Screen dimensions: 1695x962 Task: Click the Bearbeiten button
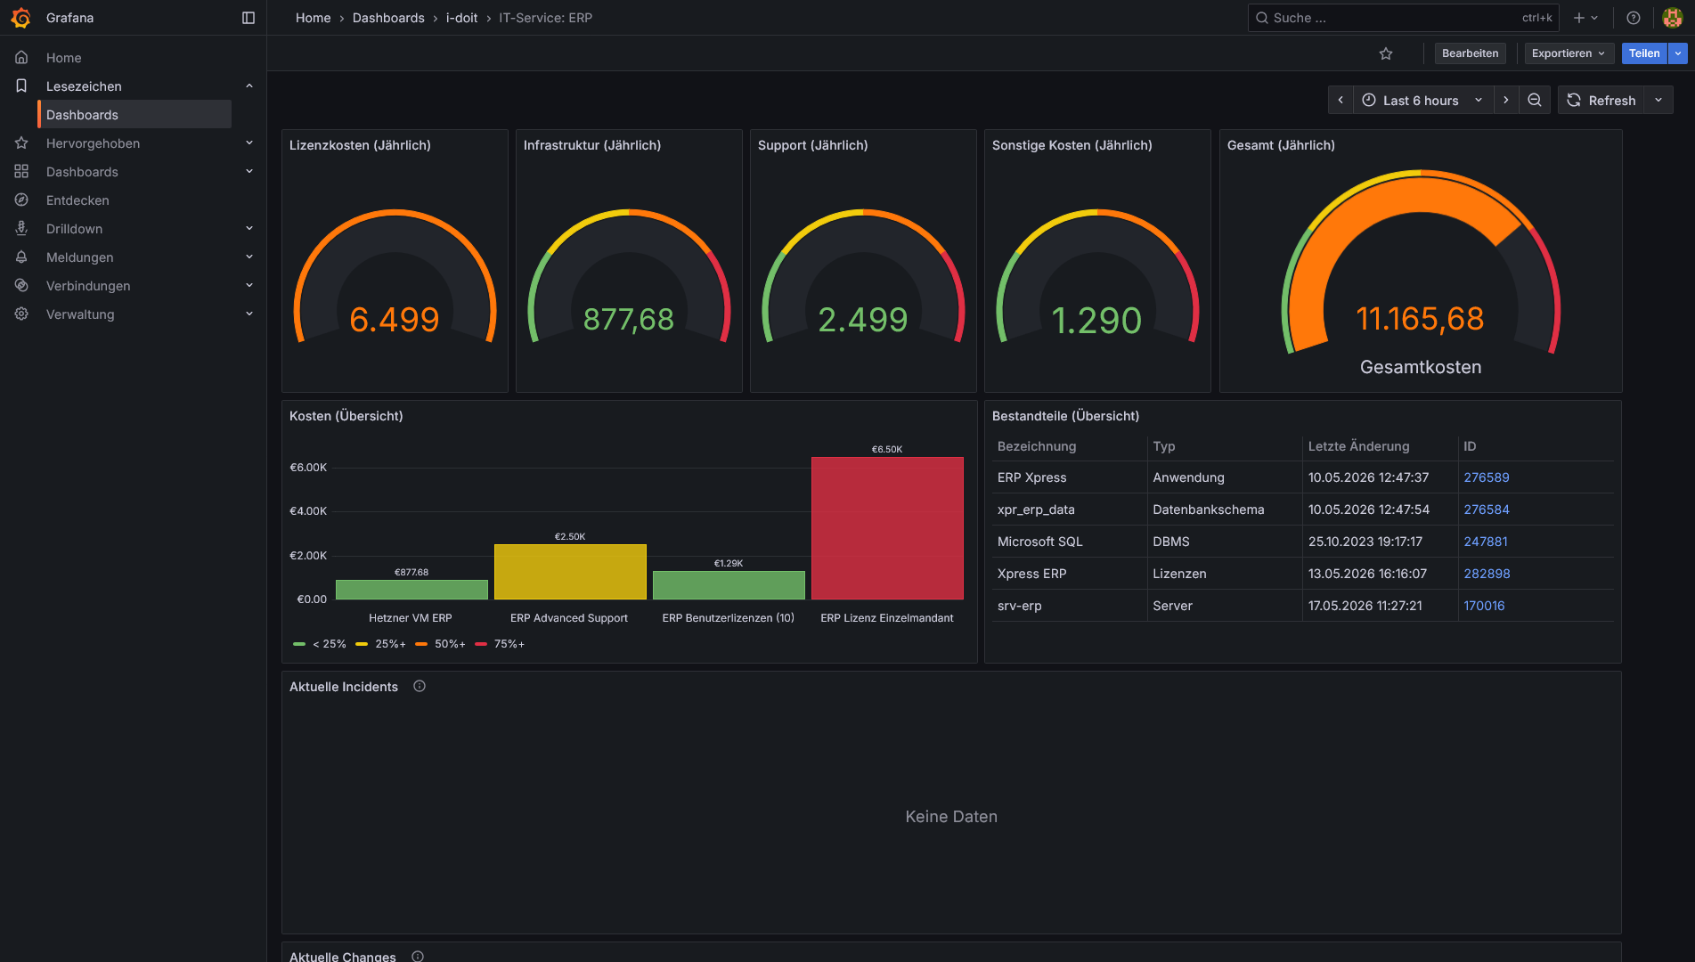tap(1470, 53)
